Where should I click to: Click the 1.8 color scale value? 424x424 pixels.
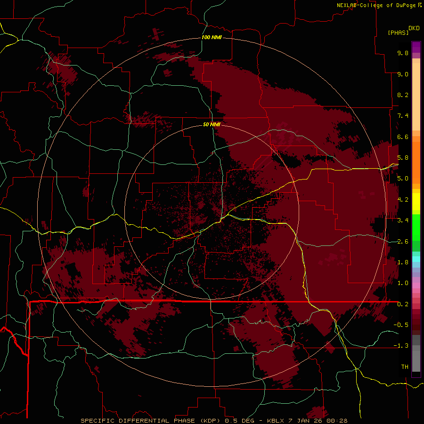[x=403, y=262]
